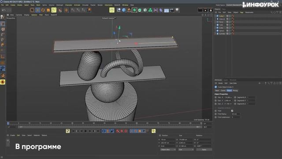The height and width of the screenshot is (159, 282).
Task: Open the Extrude generator icon
Action: point(140,10)
